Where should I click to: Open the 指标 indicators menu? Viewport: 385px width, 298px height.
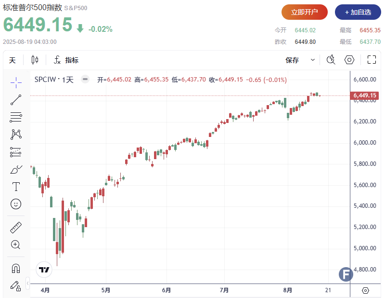coord(66,60)
